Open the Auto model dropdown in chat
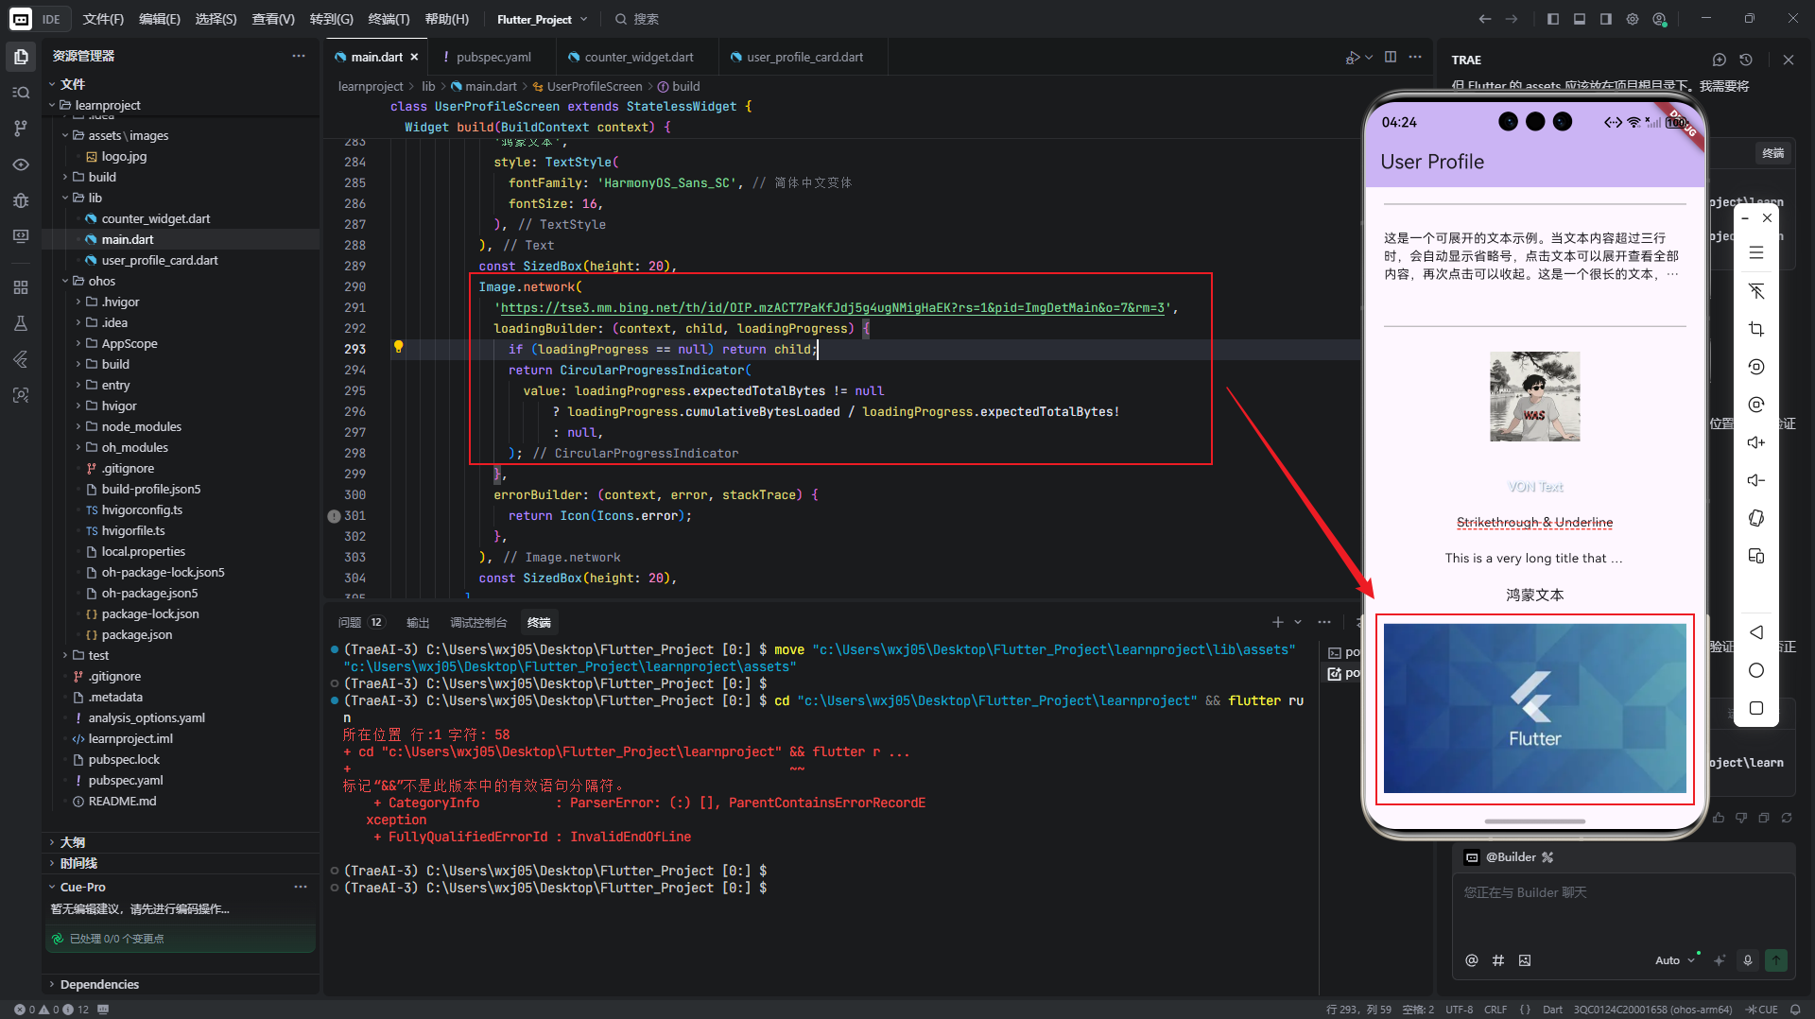The height and width of the screenshot is (1019, 1815). [x=1674, y=960]
